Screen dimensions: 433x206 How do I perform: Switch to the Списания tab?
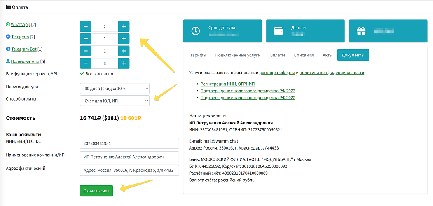tap(304, 55)
